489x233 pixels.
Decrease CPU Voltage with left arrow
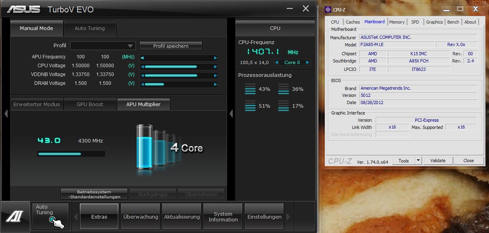point(142,66)
